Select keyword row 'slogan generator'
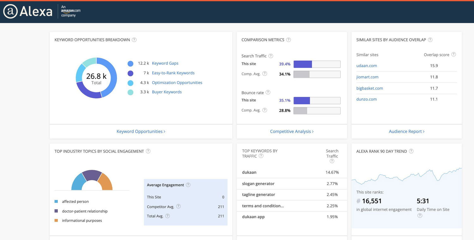 click(x=292, y=184)
